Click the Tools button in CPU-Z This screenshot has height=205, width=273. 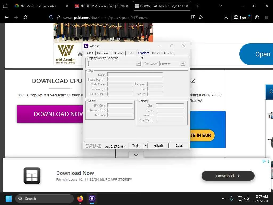136,145
